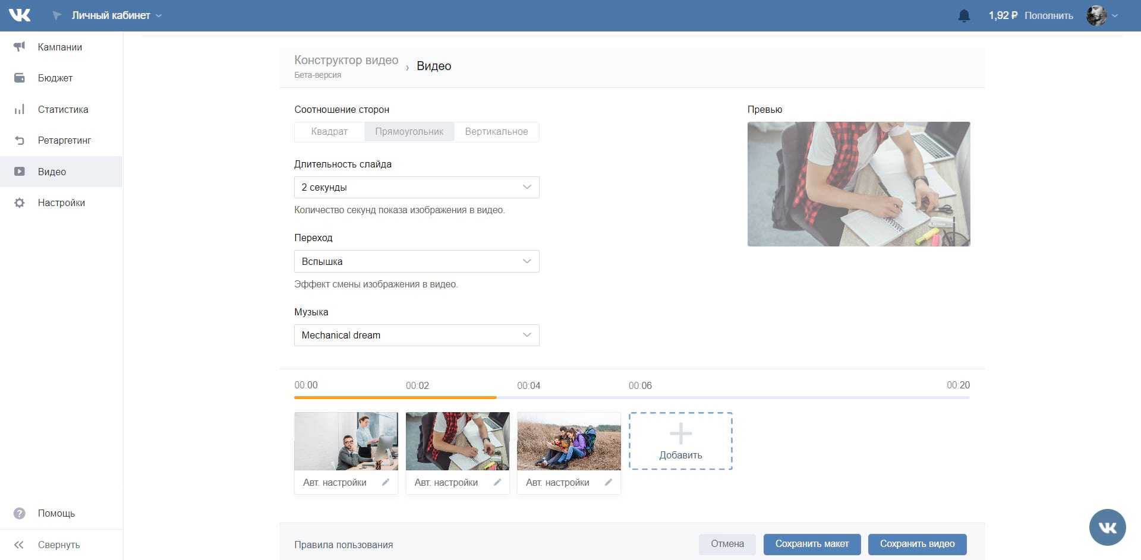
Task: Click the Правила пользования link
Action: pos(343,545)
